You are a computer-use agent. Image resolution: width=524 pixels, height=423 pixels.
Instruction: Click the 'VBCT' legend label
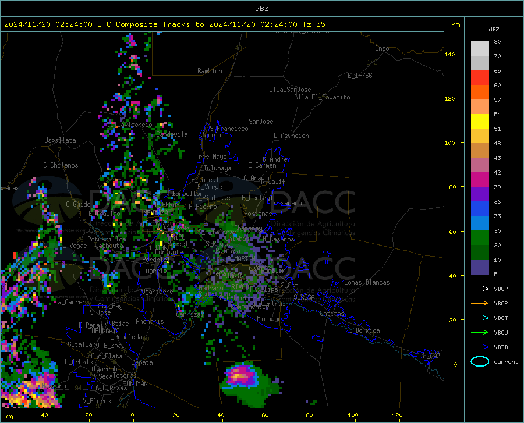[501, 318]
